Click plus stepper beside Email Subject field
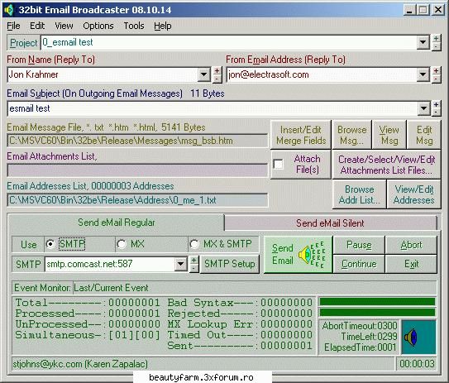 436,104
